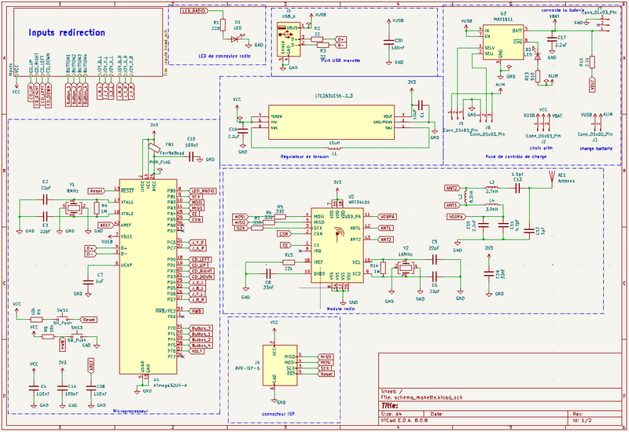
Task: Click 'File: schema_manette.kicad_sch' in title block
Action: pyautogui.click(x=421, y=397)
